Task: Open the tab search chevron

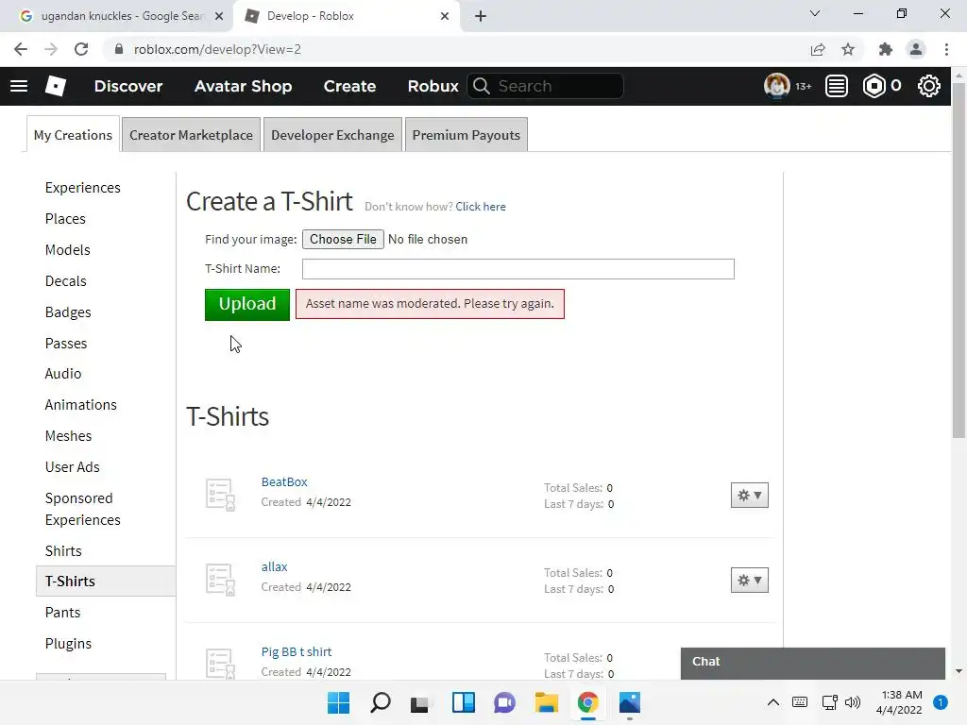Action: (815, 13)
